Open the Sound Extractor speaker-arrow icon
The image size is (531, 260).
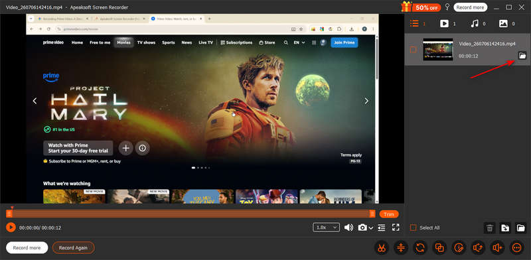click(x=478, y=248)
